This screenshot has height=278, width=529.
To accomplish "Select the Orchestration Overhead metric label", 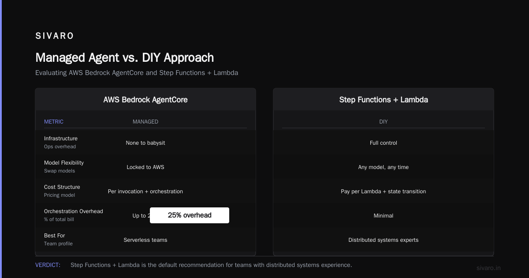I will (x=74, y=211).
